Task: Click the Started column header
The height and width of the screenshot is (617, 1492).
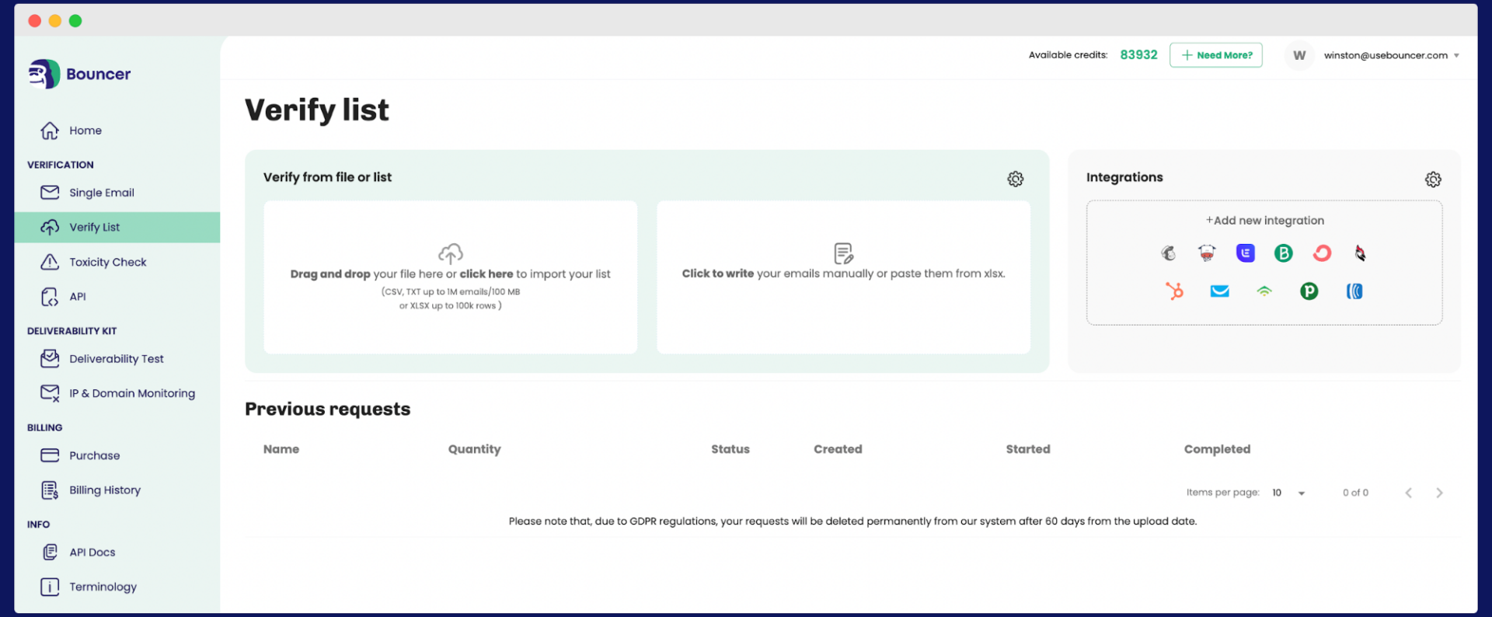Action: 1028,449
